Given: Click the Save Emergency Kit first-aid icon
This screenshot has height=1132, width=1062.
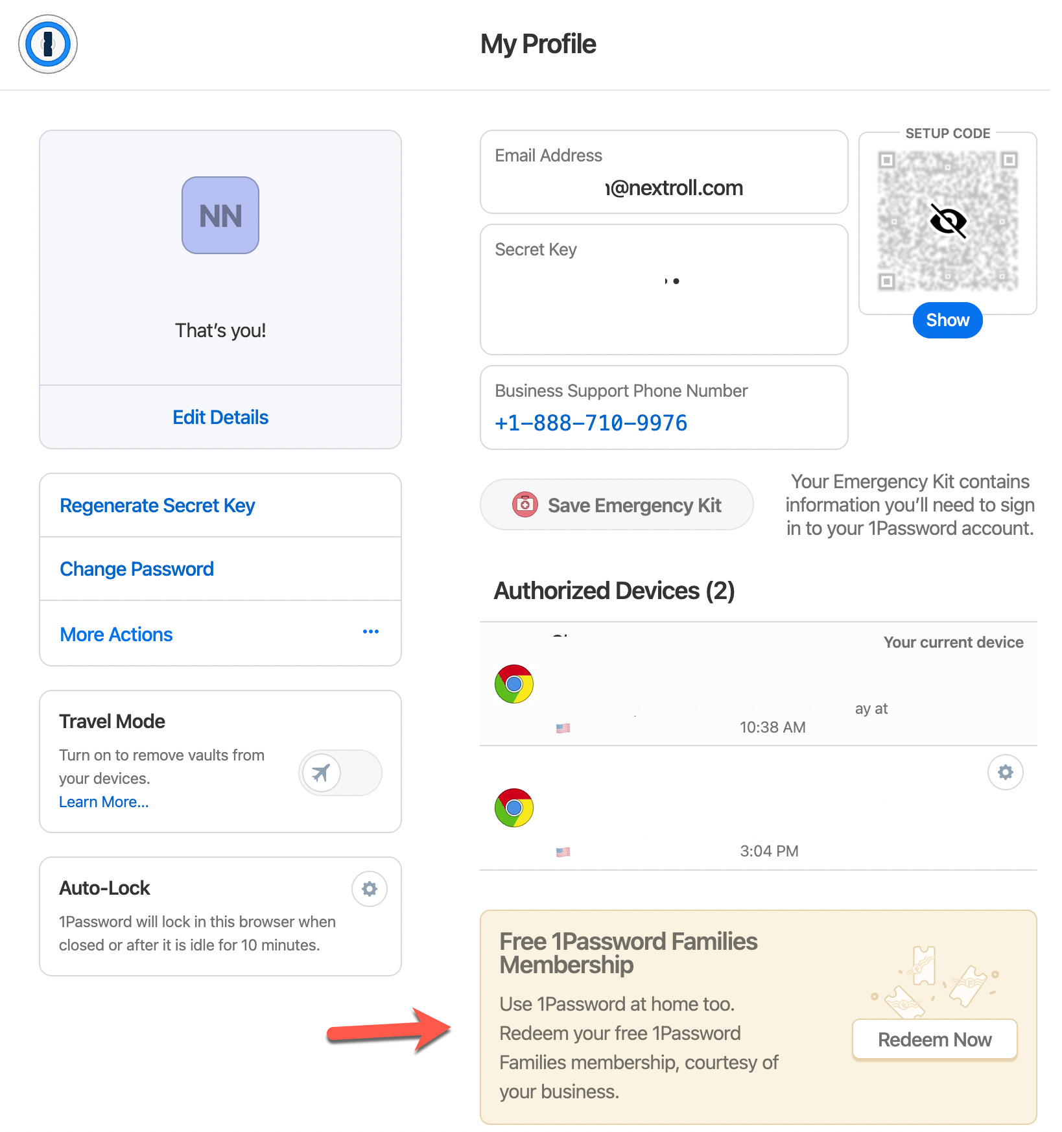Looking at the screenshot, I should tap(525, 505).
